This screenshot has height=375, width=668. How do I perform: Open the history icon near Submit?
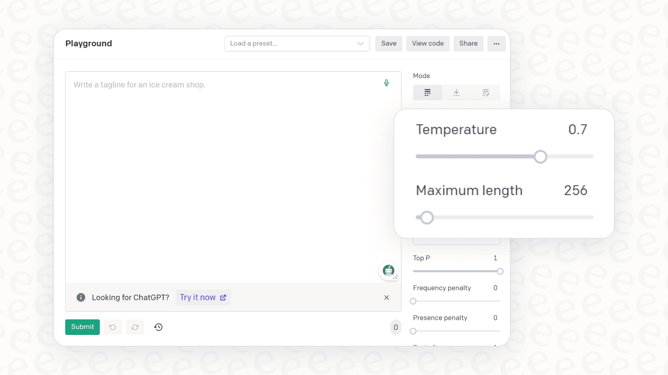158,327
